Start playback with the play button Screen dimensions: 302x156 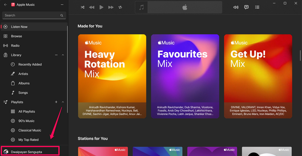tap(101, 7)
